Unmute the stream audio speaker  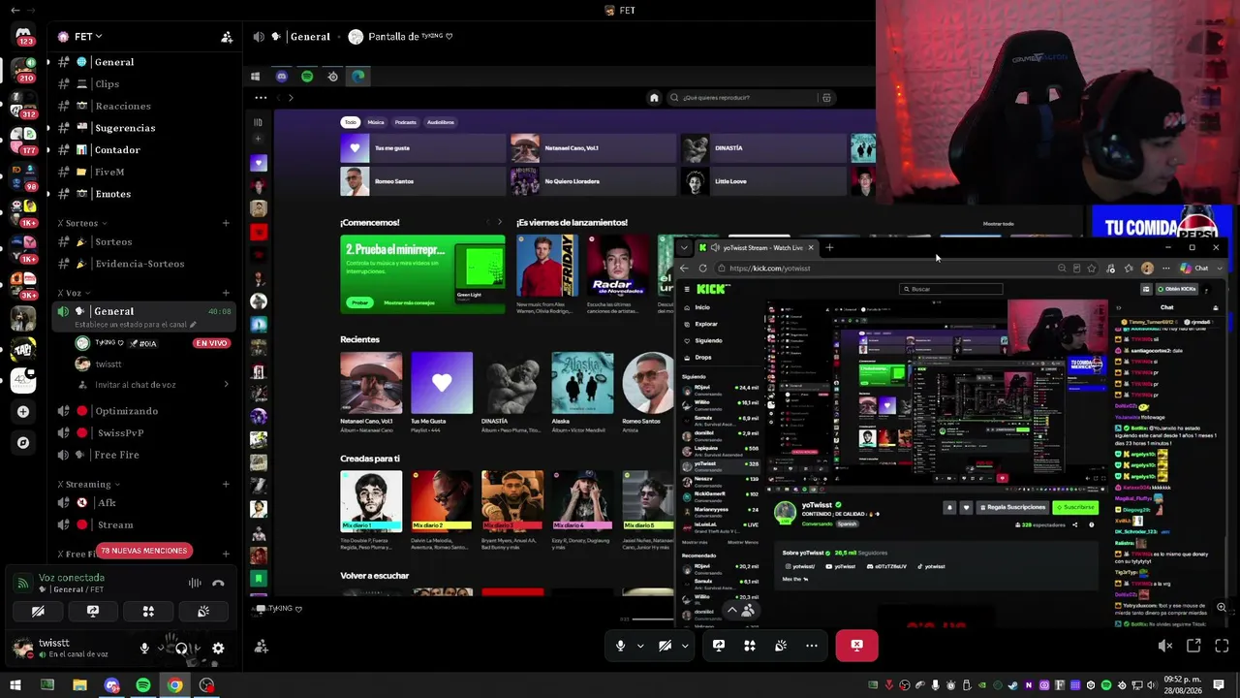[x=1165, y=646]
